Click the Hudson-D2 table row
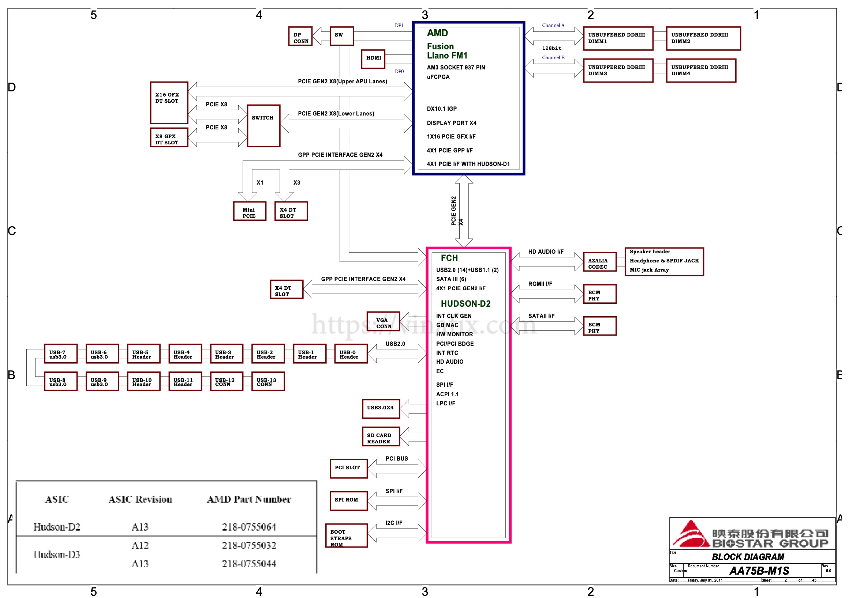Screen dimensions: 849x598 (166, 527)
